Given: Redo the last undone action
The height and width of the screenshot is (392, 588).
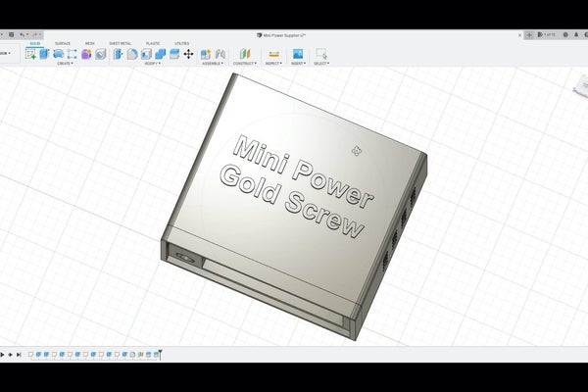Looking at the screenshot, I should [35, 35].
